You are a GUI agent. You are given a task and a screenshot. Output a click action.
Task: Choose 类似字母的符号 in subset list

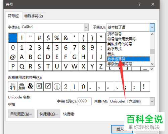click(120, 44)
